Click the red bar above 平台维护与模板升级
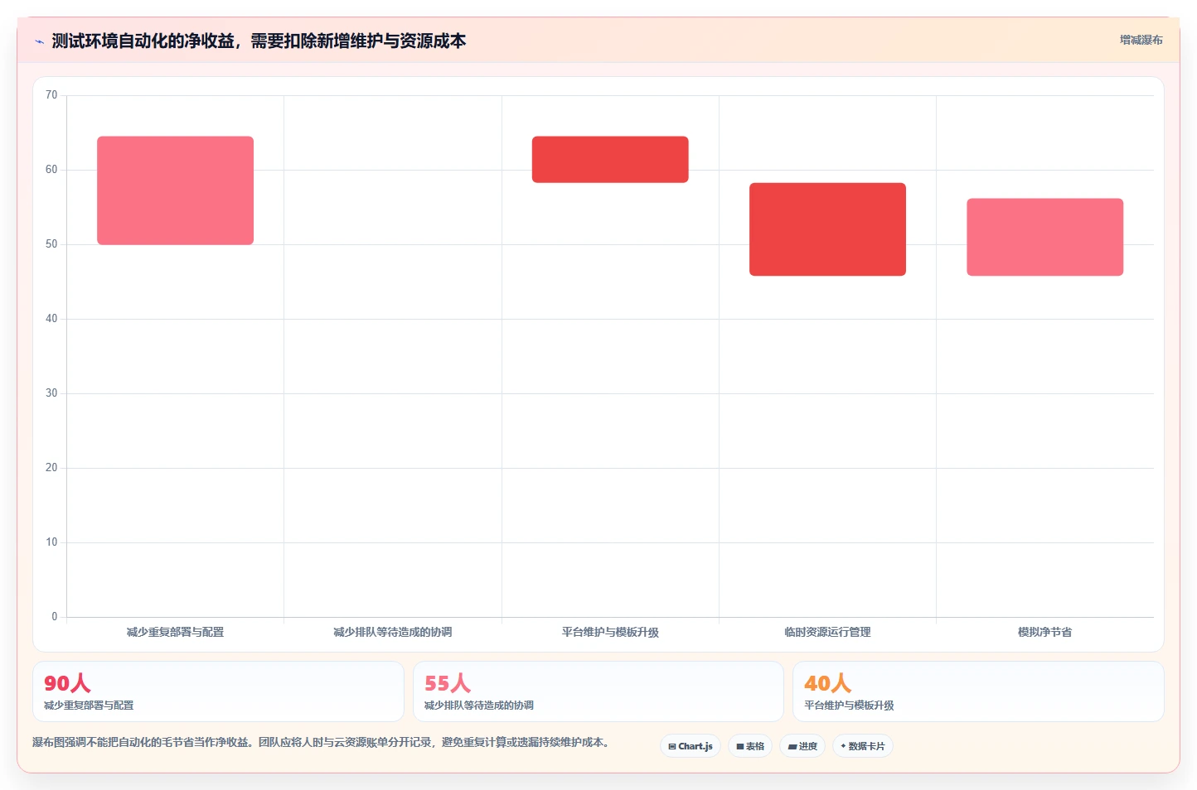The height and width of the screenshot is (790, 1197). point(610,160)
